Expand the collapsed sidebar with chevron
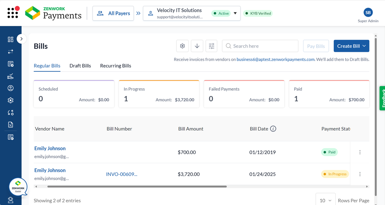Viewport: 385px width, 205px height. point(22,38)
